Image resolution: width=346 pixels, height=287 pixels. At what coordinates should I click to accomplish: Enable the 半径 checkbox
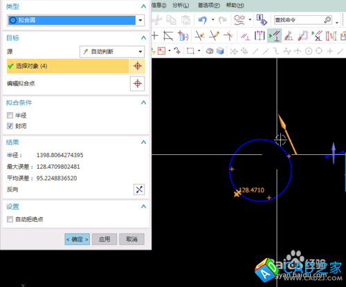(10, 115)
